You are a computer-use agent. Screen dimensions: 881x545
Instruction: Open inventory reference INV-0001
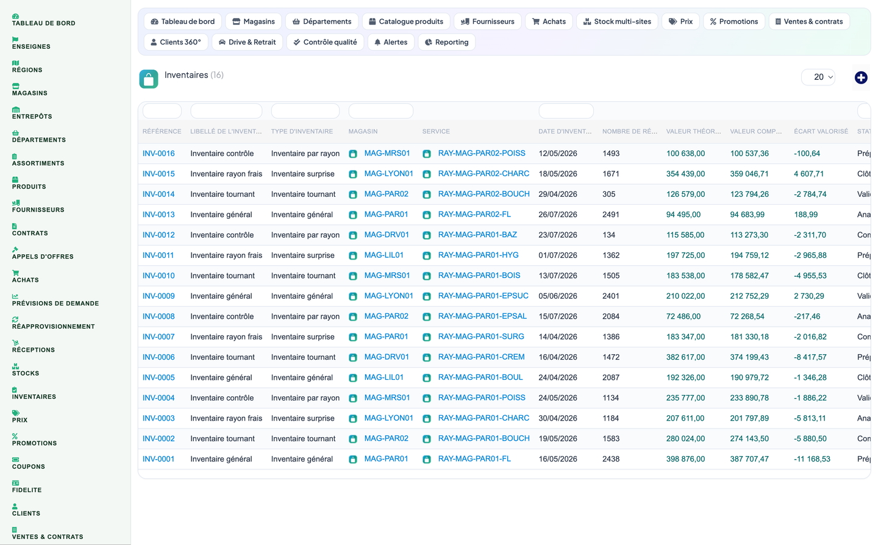click(x=159, y=459)
